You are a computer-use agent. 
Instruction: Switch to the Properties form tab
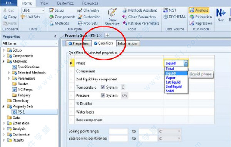coord(79,43)
